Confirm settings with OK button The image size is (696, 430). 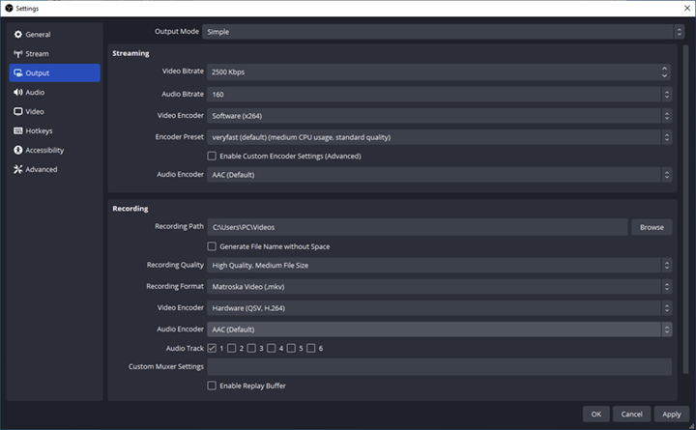click(x=596, y=414)
